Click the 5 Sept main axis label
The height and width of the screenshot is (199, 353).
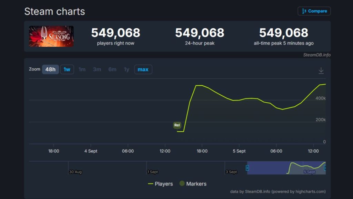(239, 151)
